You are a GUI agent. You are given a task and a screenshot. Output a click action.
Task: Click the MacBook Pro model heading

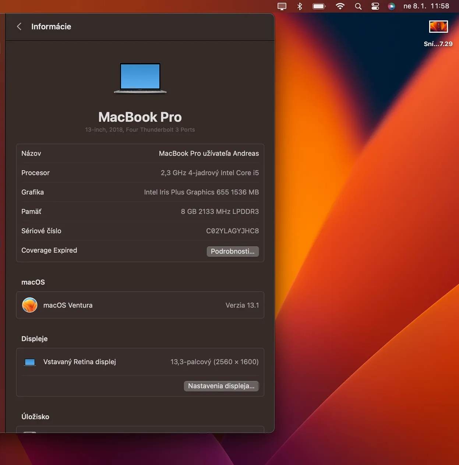point(140,117)
